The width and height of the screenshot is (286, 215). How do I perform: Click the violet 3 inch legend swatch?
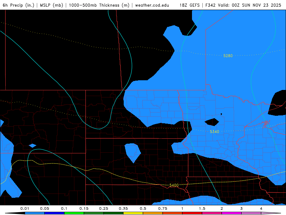251,213
